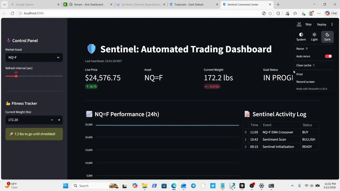Decrease Current Weight with minus button
The height and width of the screenshot is (191, 340).
pos(52,120)
